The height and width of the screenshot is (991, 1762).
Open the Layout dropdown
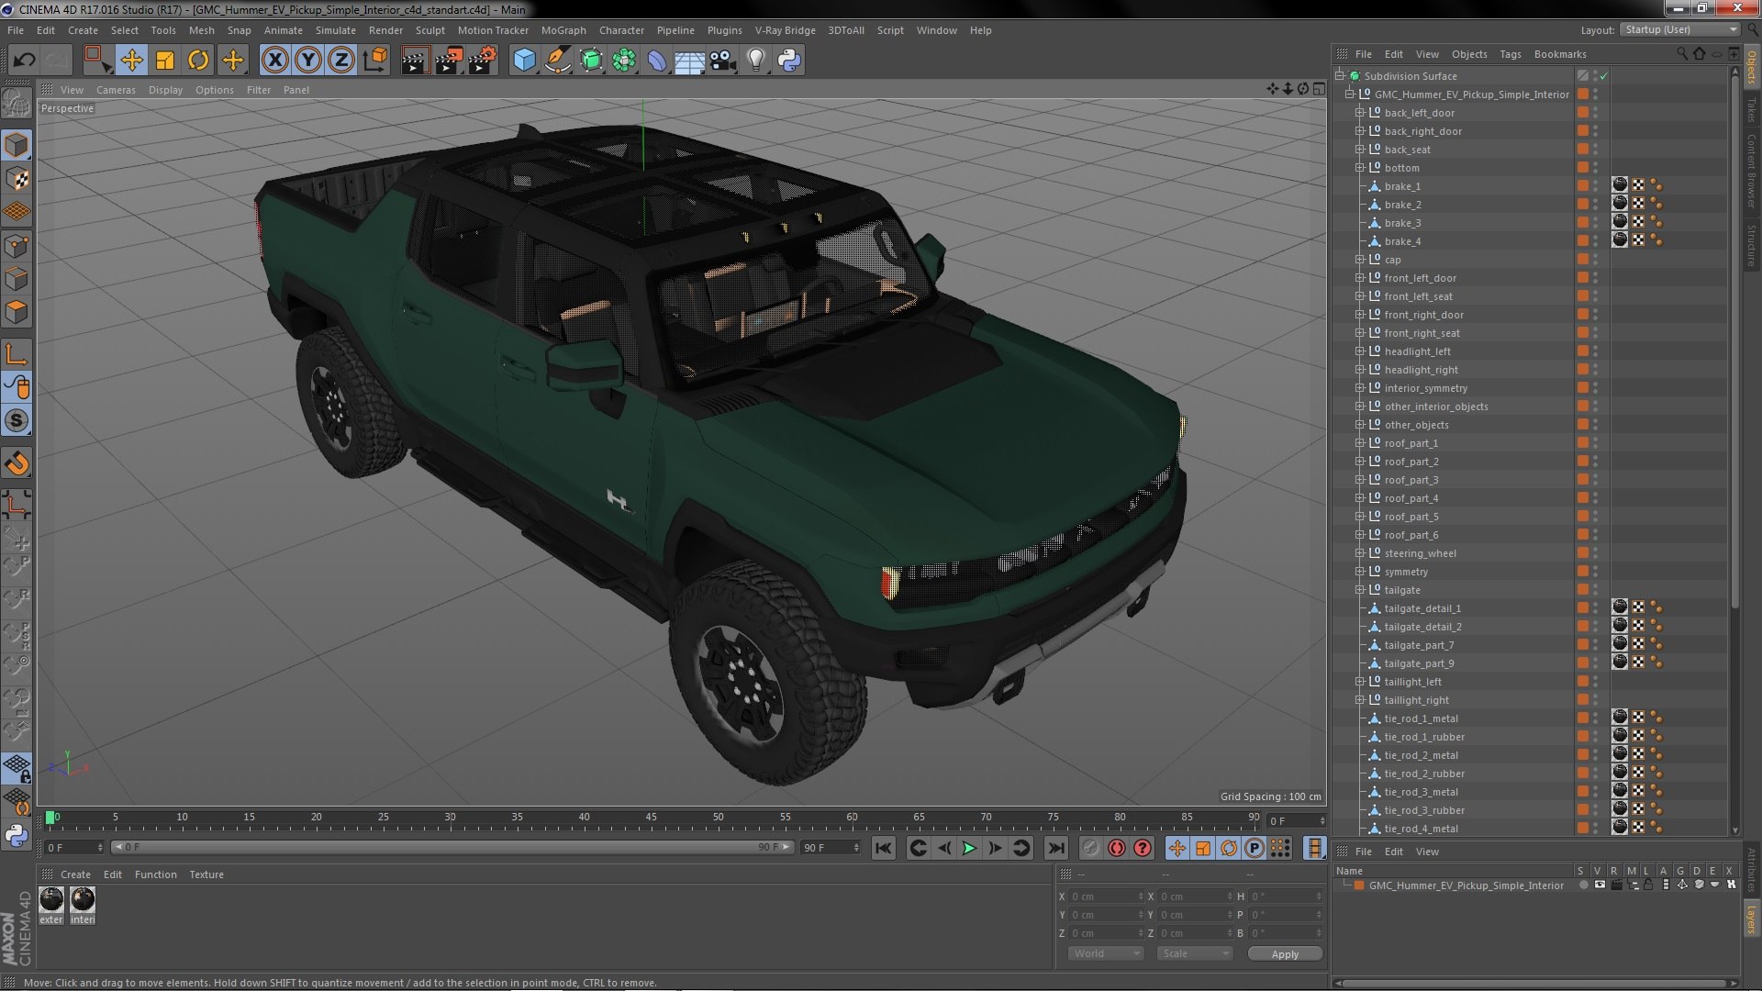click(x=1680, y=29)
